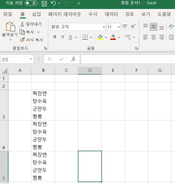Apply the yellow Fill Color bucket
The height and width of the screenshot is (184, 175).
click(100, 37)
